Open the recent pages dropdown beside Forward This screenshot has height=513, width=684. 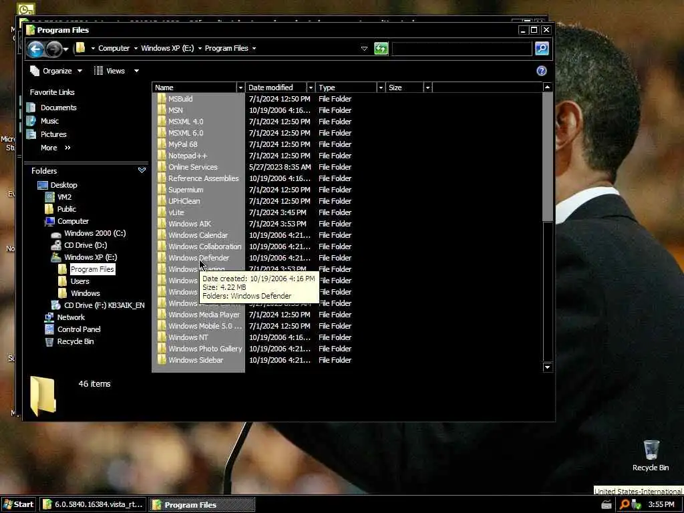click(x=66, y=49)
